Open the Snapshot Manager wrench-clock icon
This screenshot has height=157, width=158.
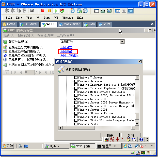tap(86, 11)
